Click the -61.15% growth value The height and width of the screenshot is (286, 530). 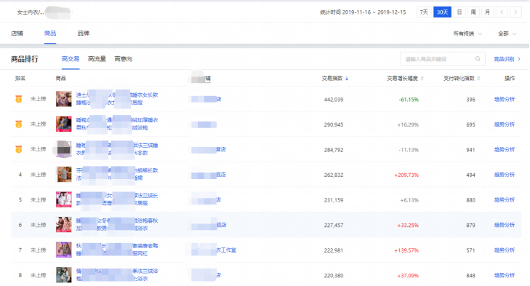point(409,100)
